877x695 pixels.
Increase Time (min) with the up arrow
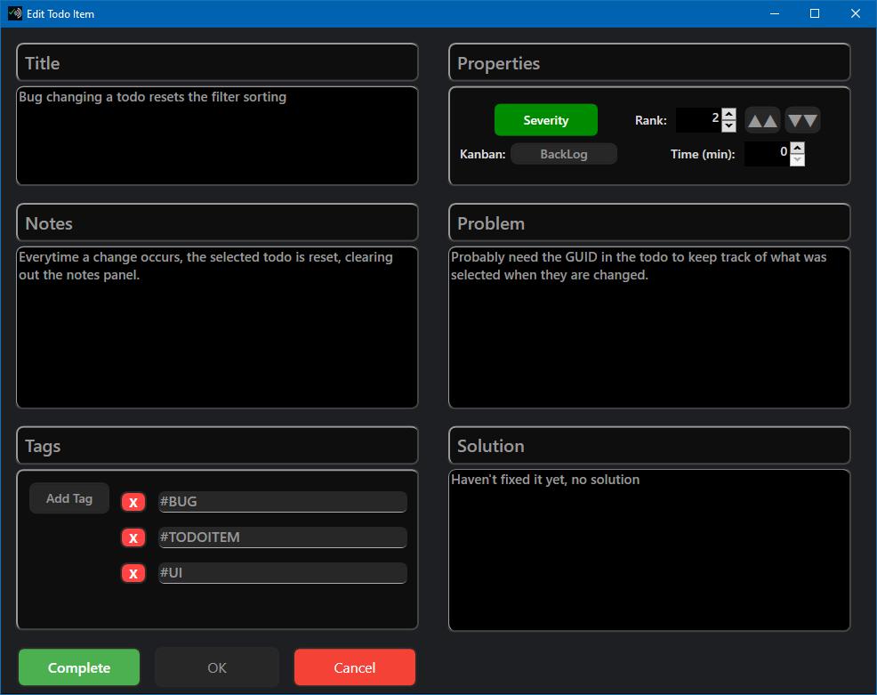pyautogui.click(x=798, y=148)
